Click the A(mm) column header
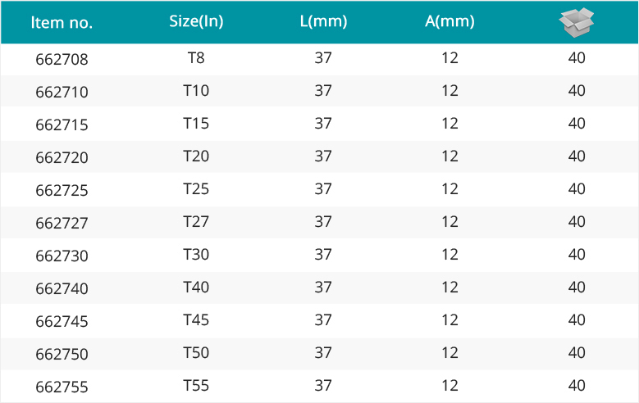The height and width of the screenshot is (403, 639). (x=450, y=21)
